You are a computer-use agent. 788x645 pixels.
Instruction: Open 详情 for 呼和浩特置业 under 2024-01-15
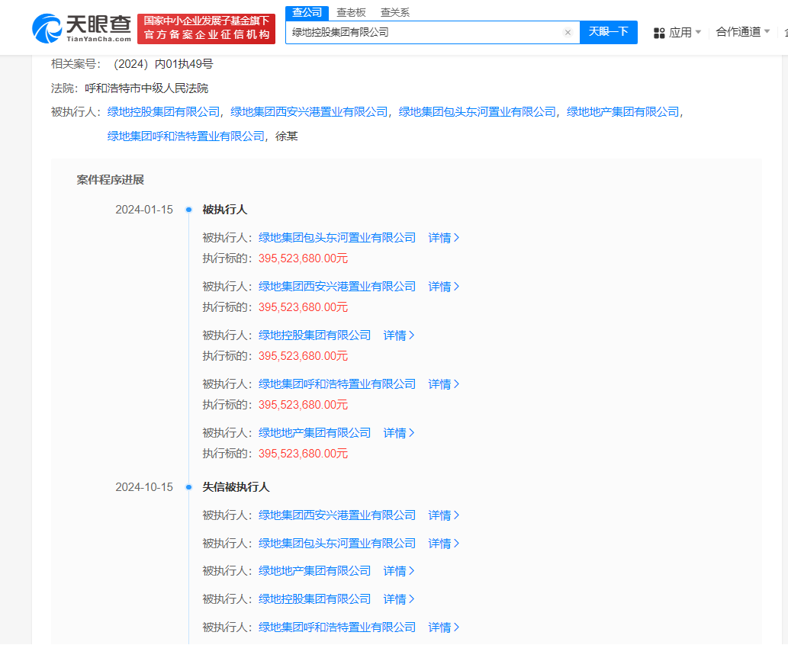444,383
